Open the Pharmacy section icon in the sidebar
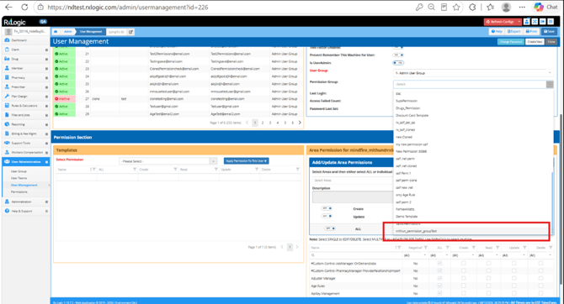Viewport: 564px width, 304px height. (x=7, y=77)
